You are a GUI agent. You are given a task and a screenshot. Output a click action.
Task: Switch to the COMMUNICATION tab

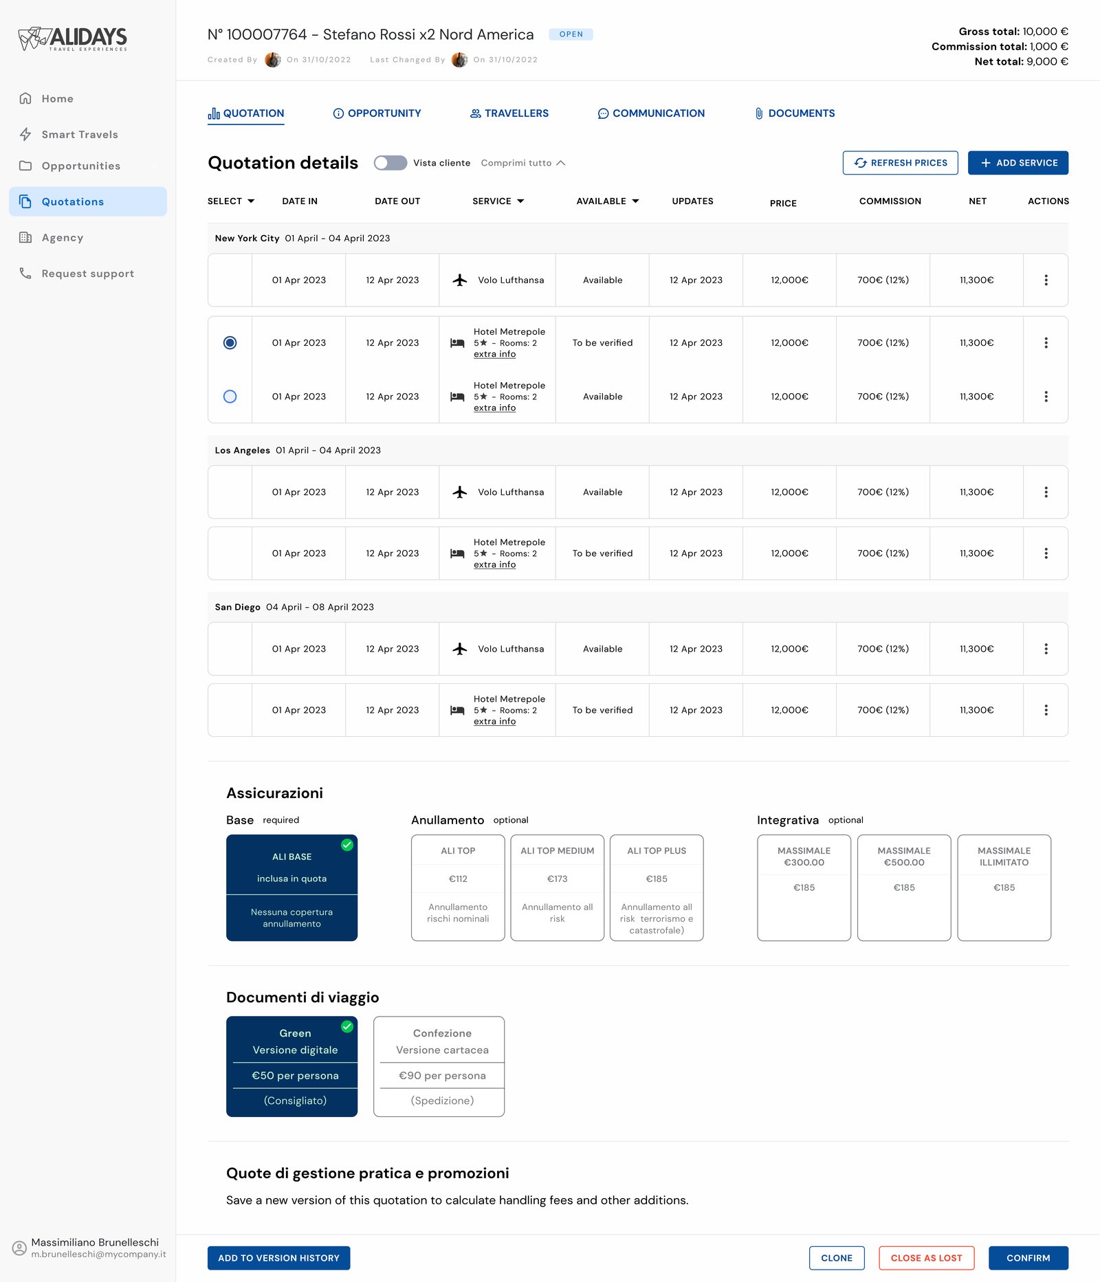point(651,113)
